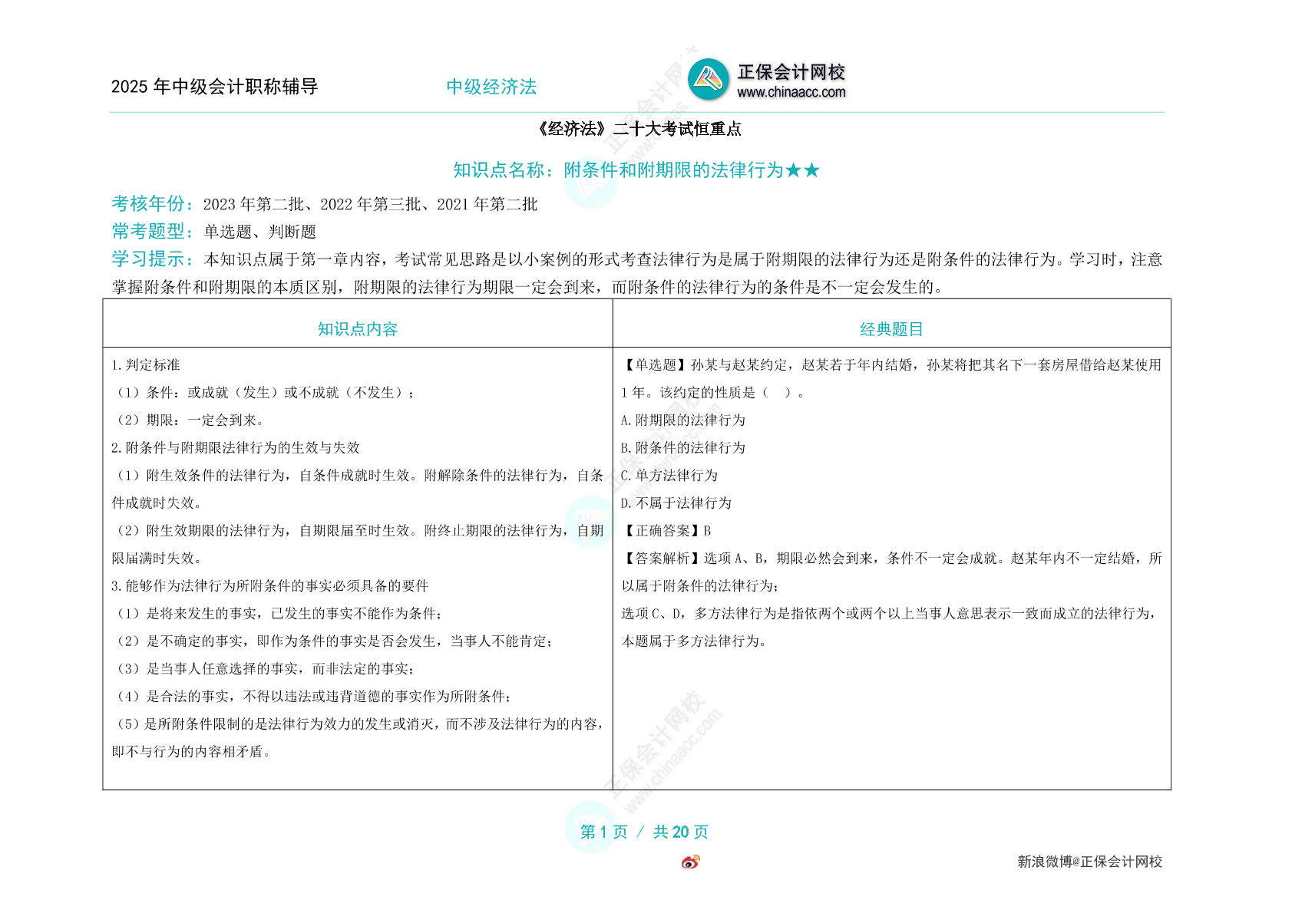Click the 常考题型 label
This screenshot has width=1292, height=913.
pyautogui.click(x=152, y=231)
